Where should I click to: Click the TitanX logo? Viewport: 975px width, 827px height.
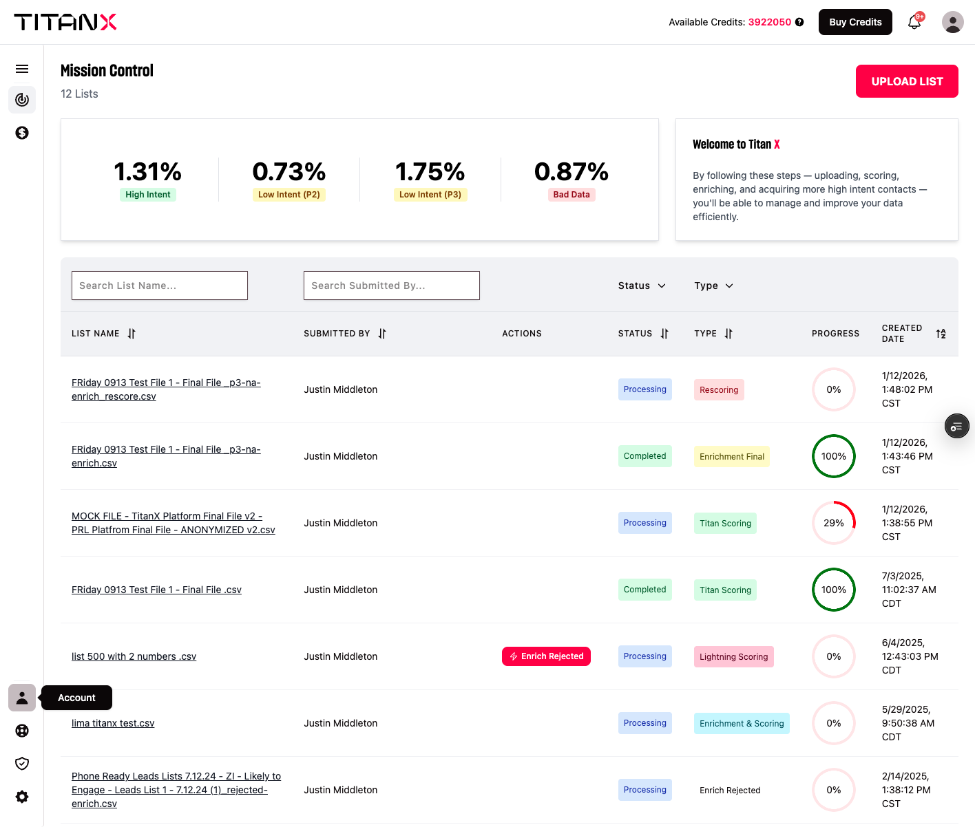(65, 22)
